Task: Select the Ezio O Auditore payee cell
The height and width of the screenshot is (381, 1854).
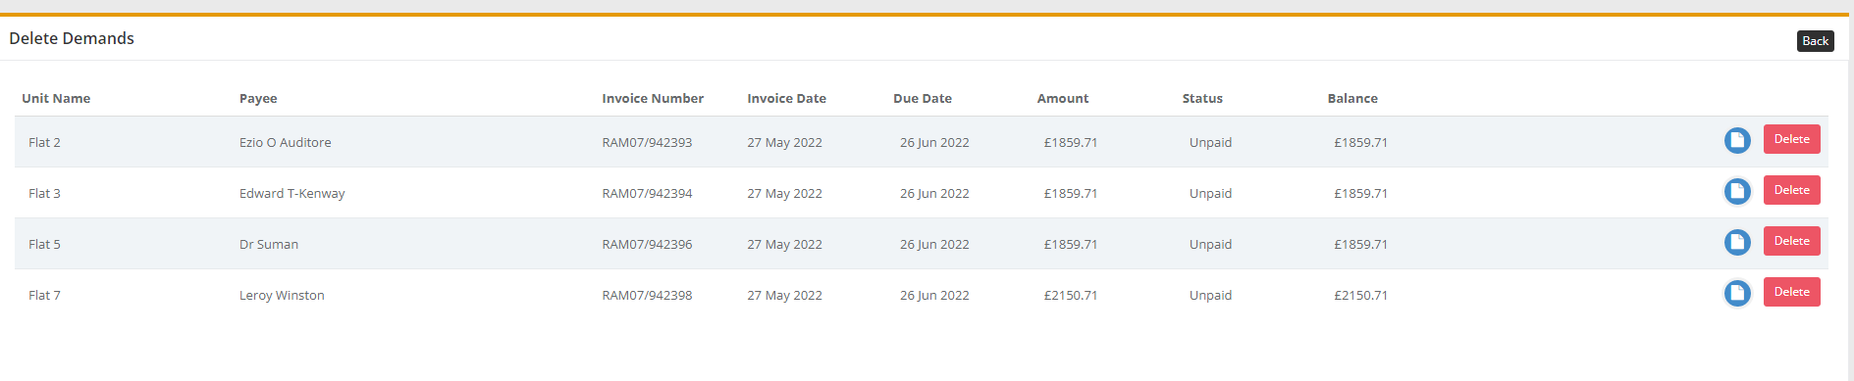Action: (286, 142)
